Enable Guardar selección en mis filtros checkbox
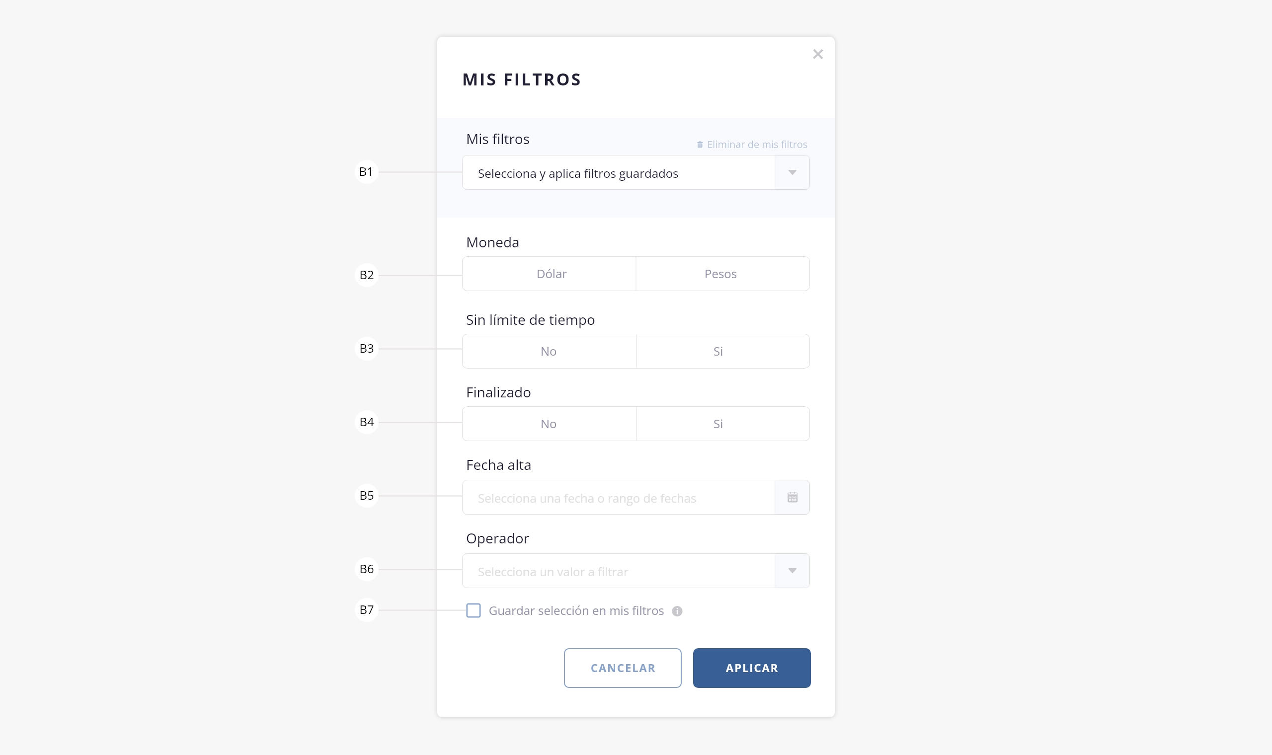Viewport: 1272px width, 755px height. pos(473,610)
